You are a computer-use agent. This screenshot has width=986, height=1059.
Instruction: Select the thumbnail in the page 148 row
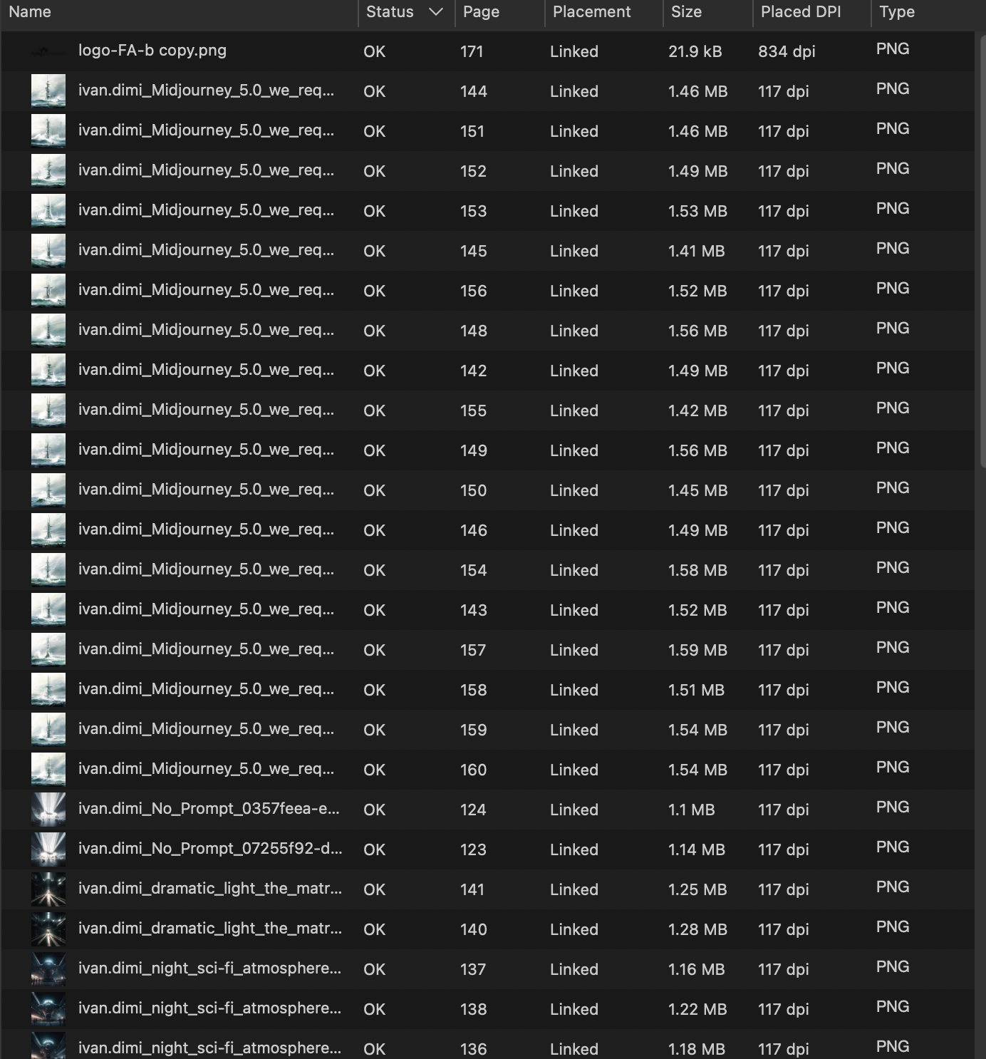click(48, 331)
